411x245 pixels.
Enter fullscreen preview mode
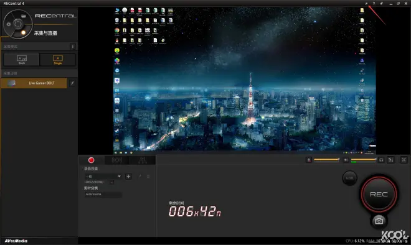[x=404, y=160]
